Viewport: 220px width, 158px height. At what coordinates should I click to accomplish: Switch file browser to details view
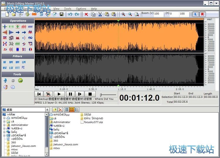pyautogui.click(x=77, y=109)
